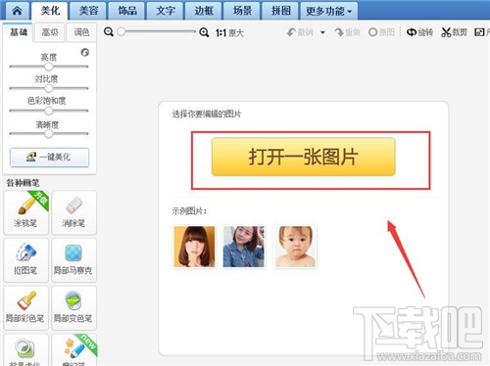Click the zoom in magnifier icon
This screenshot has width=490, height=366.
tap(204, 32)
